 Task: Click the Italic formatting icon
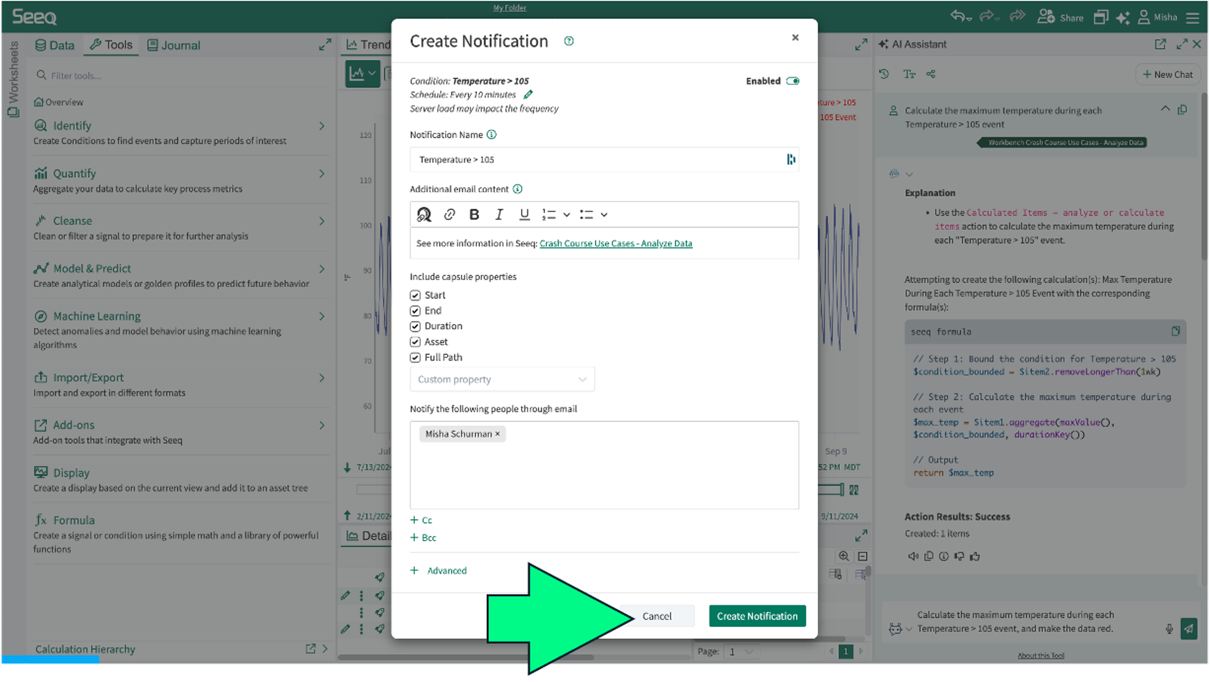[499, 215]
